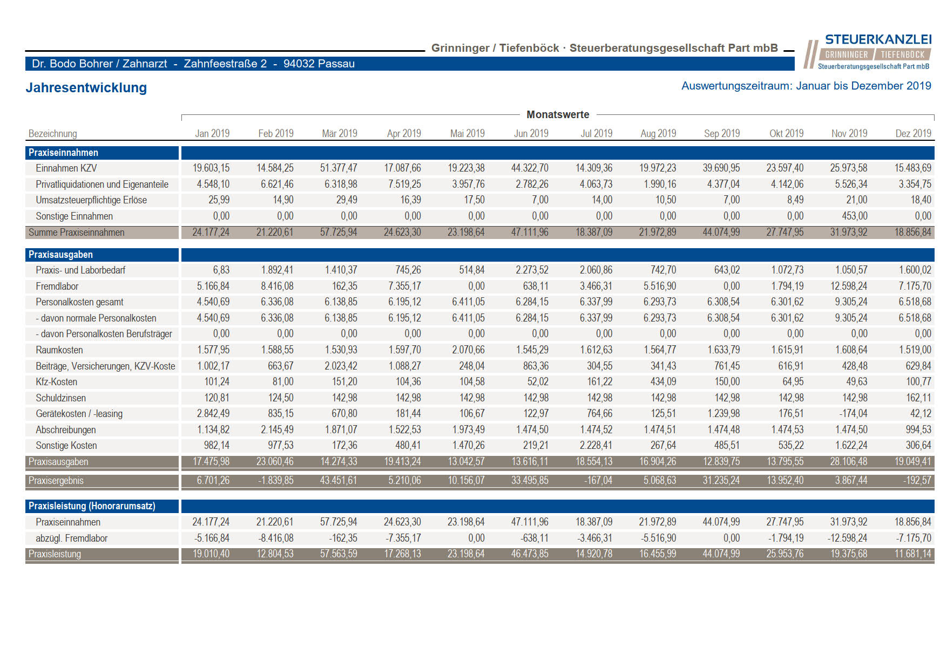Screen dimensions: 947x669
Task: Click the Praxisergebnis value -192,57
Action: tap(917, 481)
